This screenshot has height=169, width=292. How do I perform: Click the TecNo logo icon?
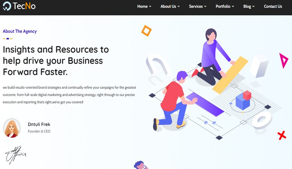click(x=7, y=6)
